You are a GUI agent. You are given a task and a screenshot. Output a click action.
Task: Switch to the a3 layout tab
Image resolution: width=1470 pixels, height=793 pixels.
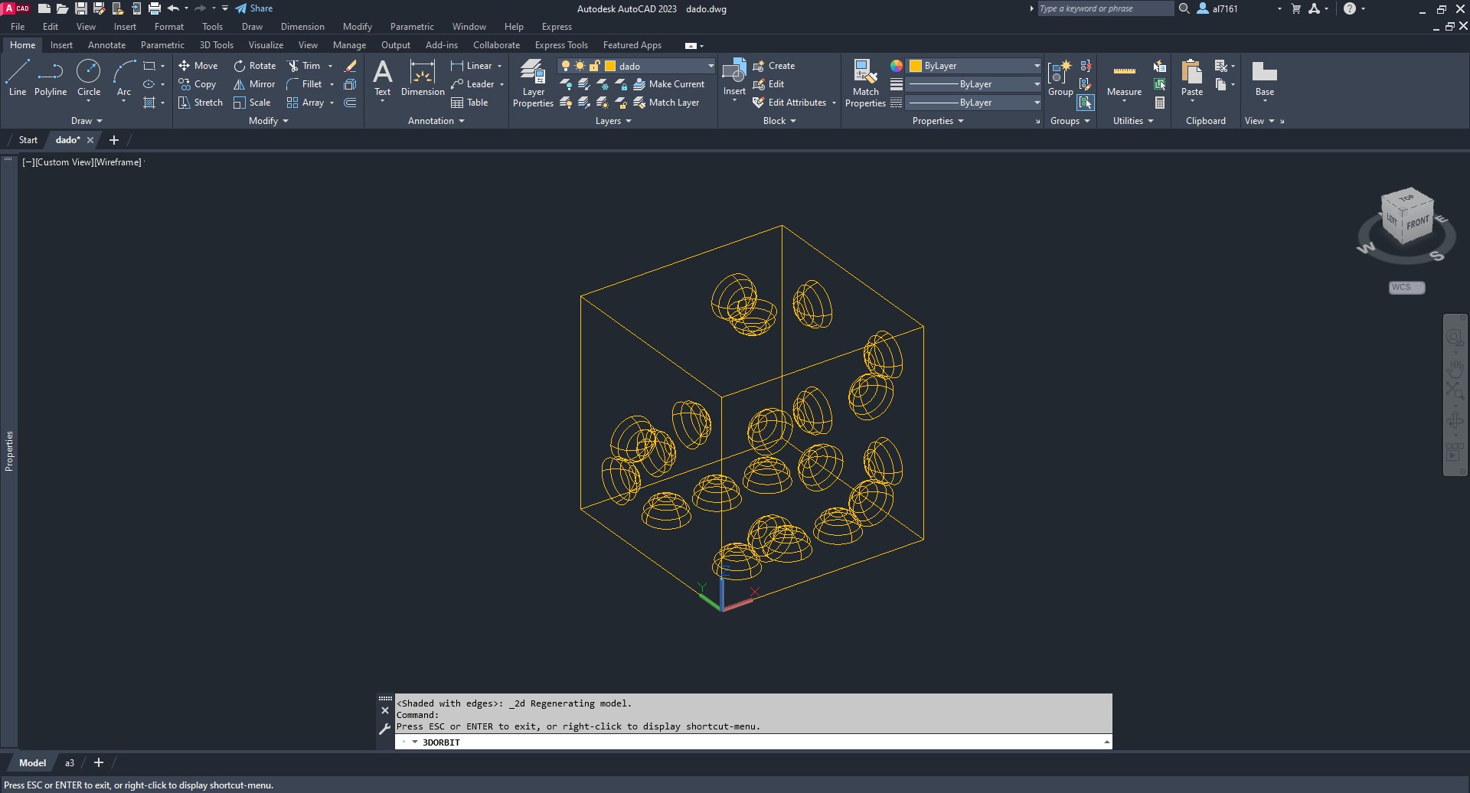click(70, 763)
